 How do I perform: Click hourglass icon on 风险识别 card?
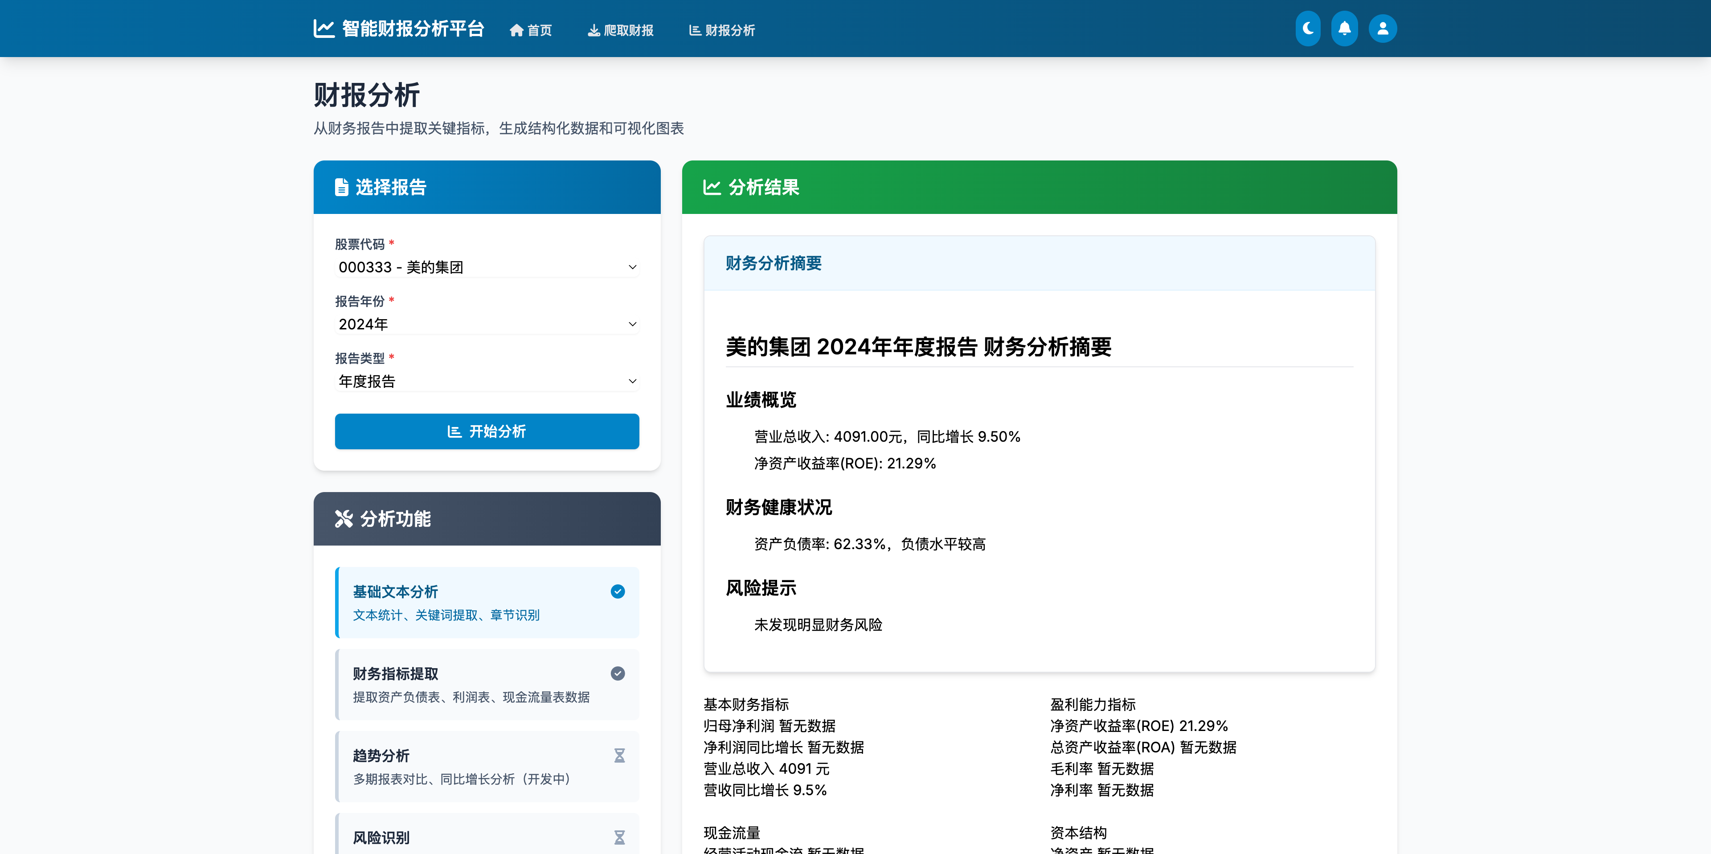[x=619, y=838]
